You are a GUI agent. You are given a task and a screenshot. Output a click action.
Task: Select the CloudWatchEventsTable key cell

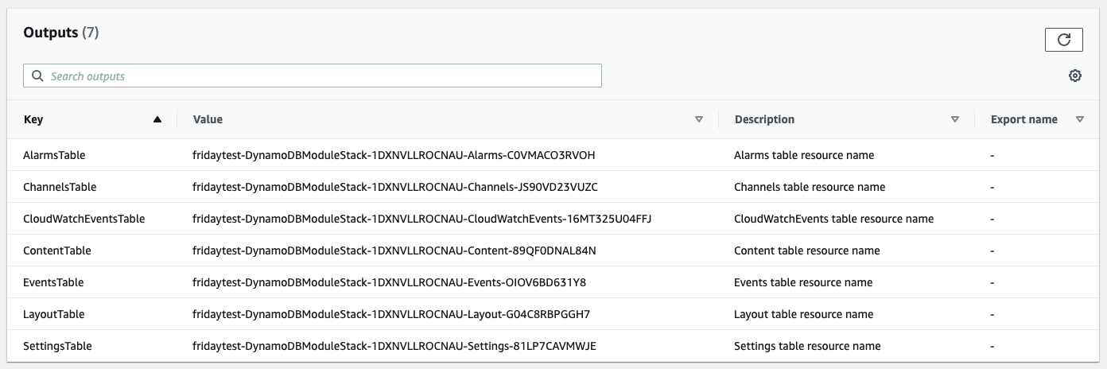pyautogui.click(x=84, y=219)
